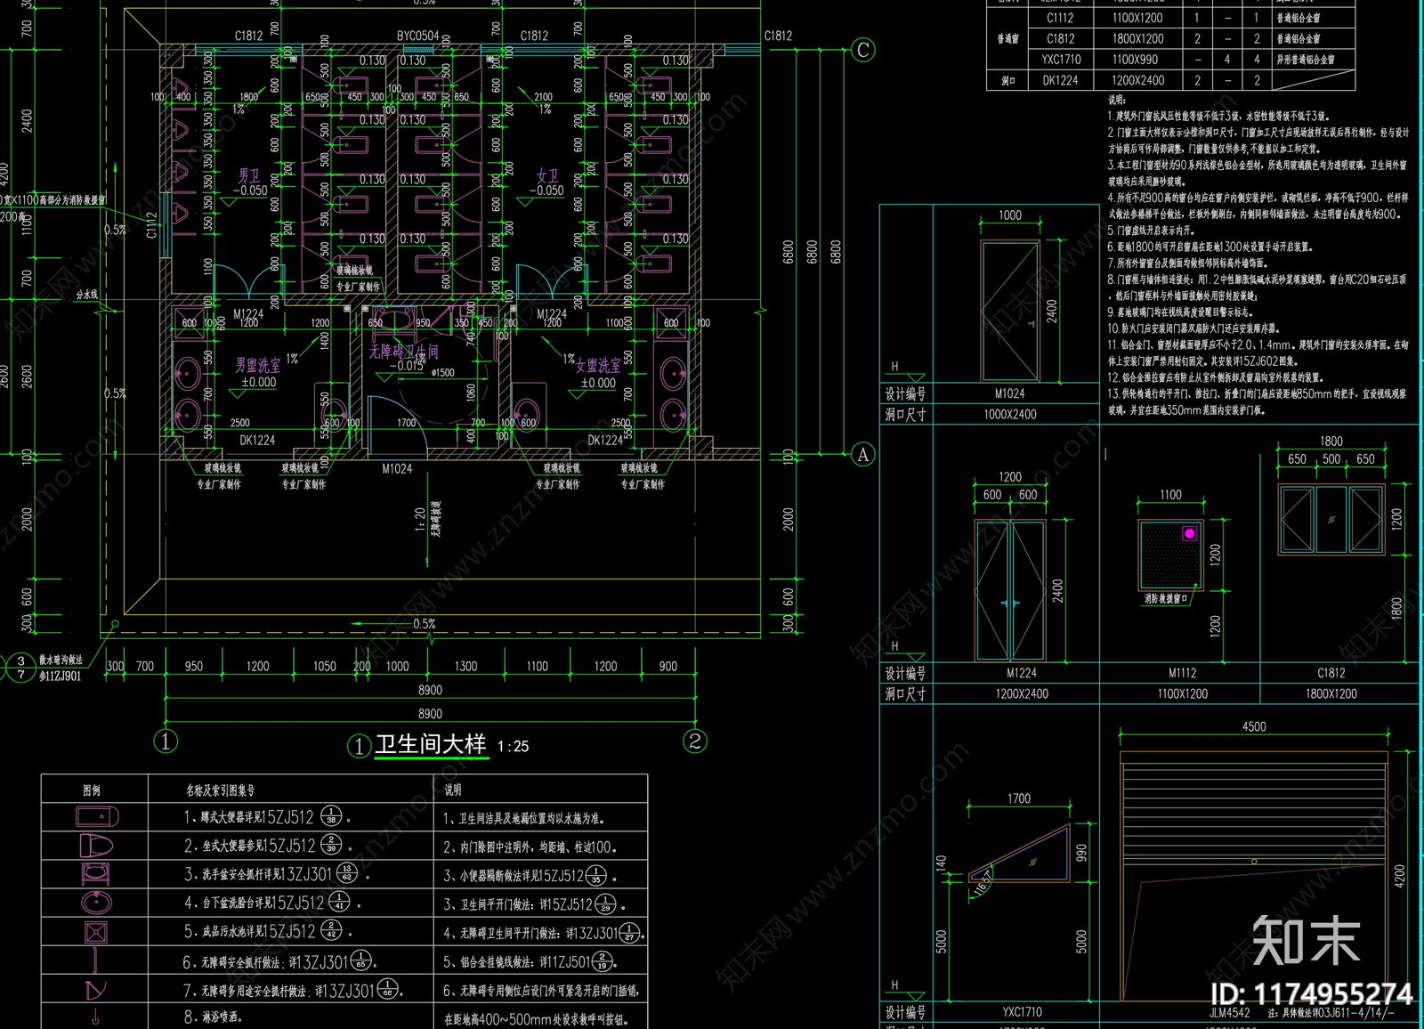The image size is (1424, 1029).
Task: Click the '消防救援窗口' label under M1112
Action: (x=1167, y=599)
